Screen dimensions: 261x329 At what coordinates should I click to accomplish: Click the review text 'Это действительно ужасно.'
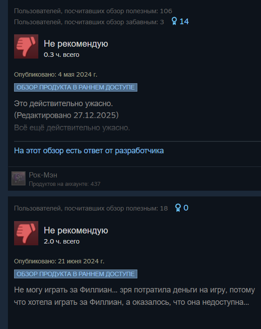63,104
